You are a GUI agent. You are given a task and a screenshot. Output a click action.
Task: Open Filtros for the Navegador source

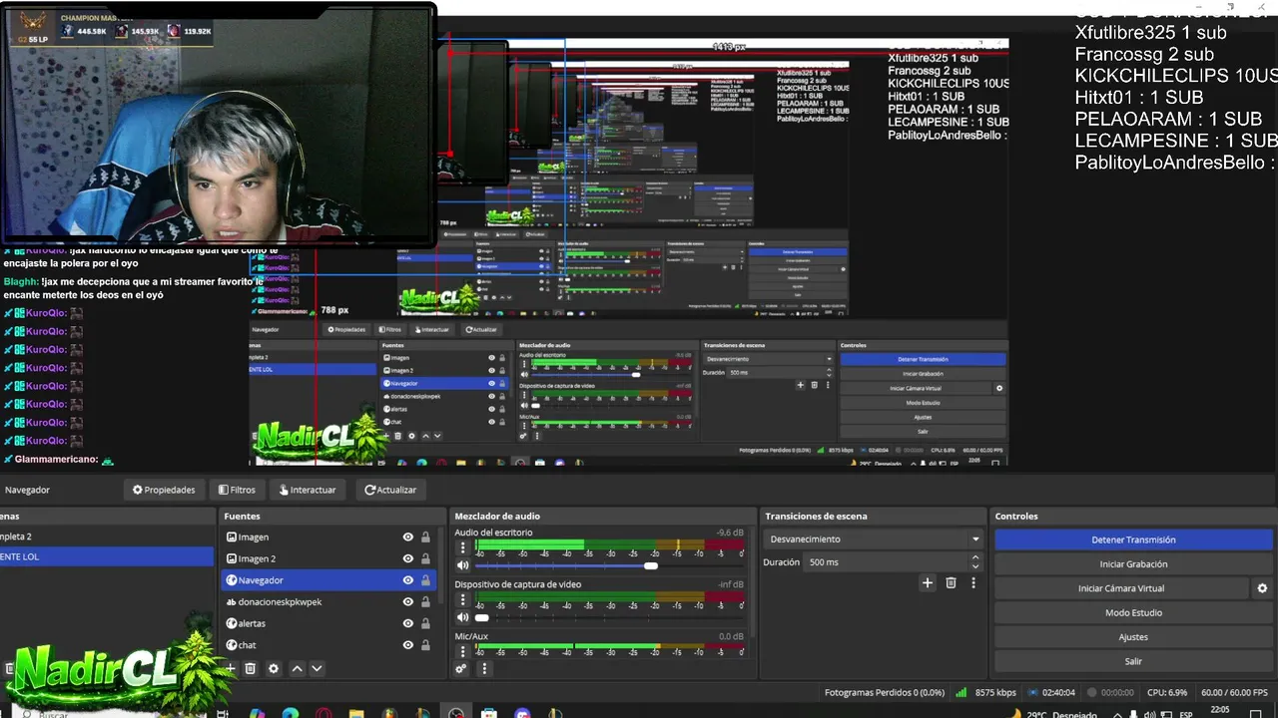(x=237, y=490)
